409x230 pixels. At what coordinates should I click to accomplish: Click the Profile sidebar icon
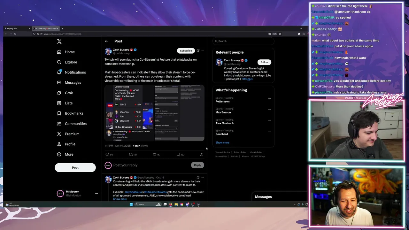coord(59,144)
